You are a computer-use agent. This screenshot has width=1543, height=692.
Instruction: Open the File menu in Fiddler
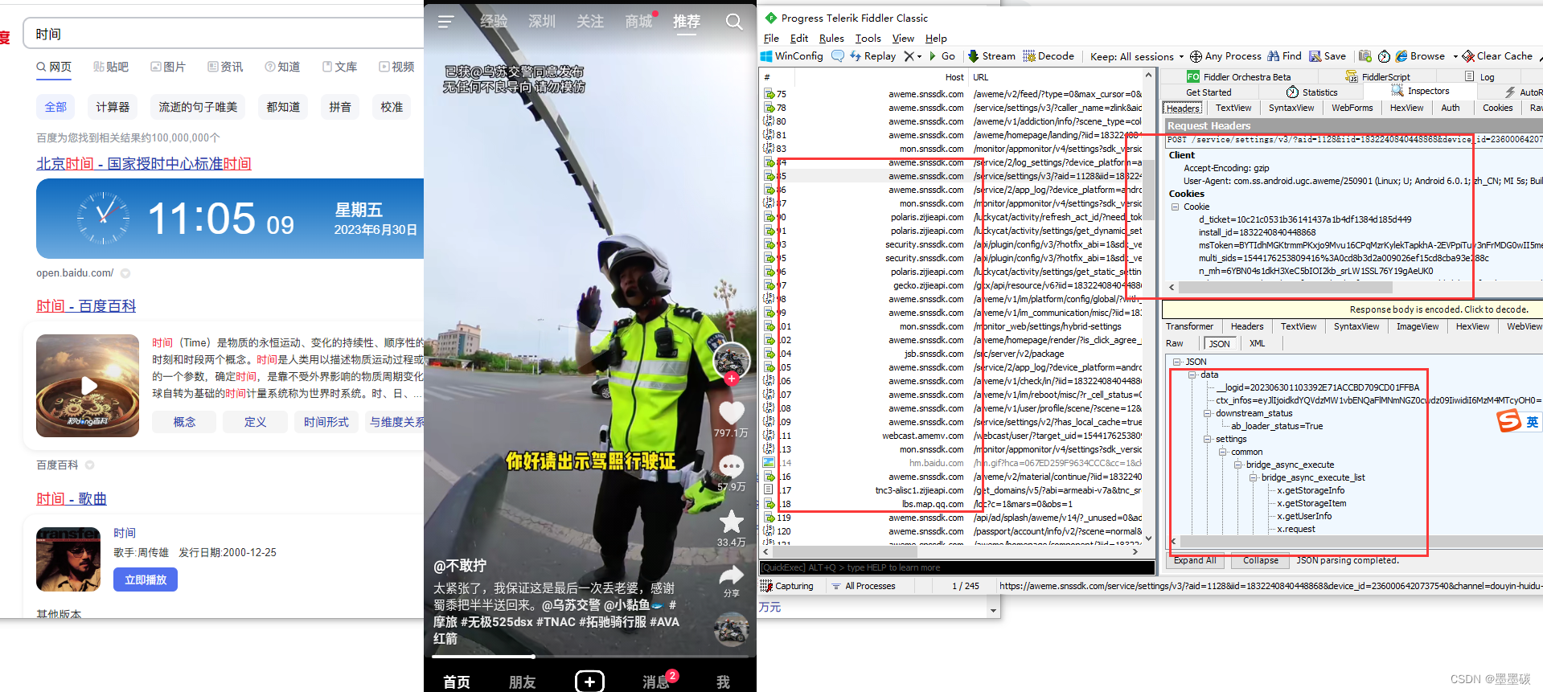(x=771, y=38)
